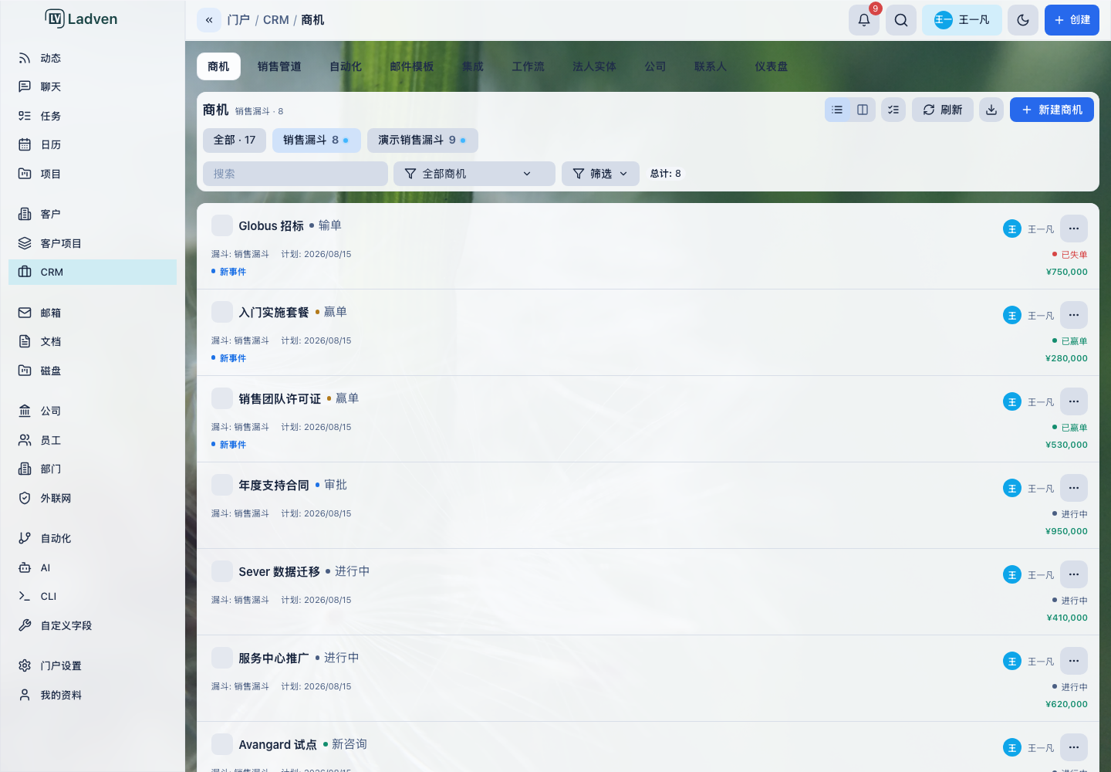Click the download export icon
This screenshot has height=772, width=1111.
[991, 110]
